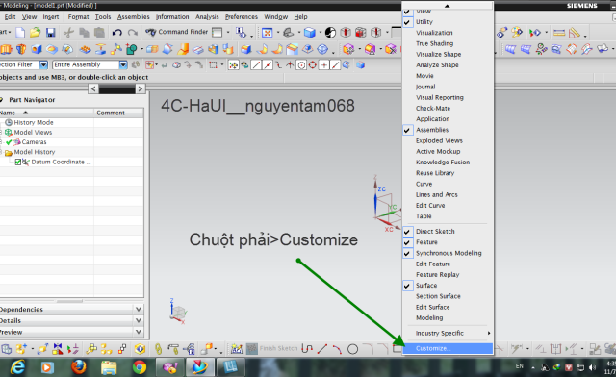Click the Undo arrow icon
Viewport: 616px width, 377px height.
(116, 32)
